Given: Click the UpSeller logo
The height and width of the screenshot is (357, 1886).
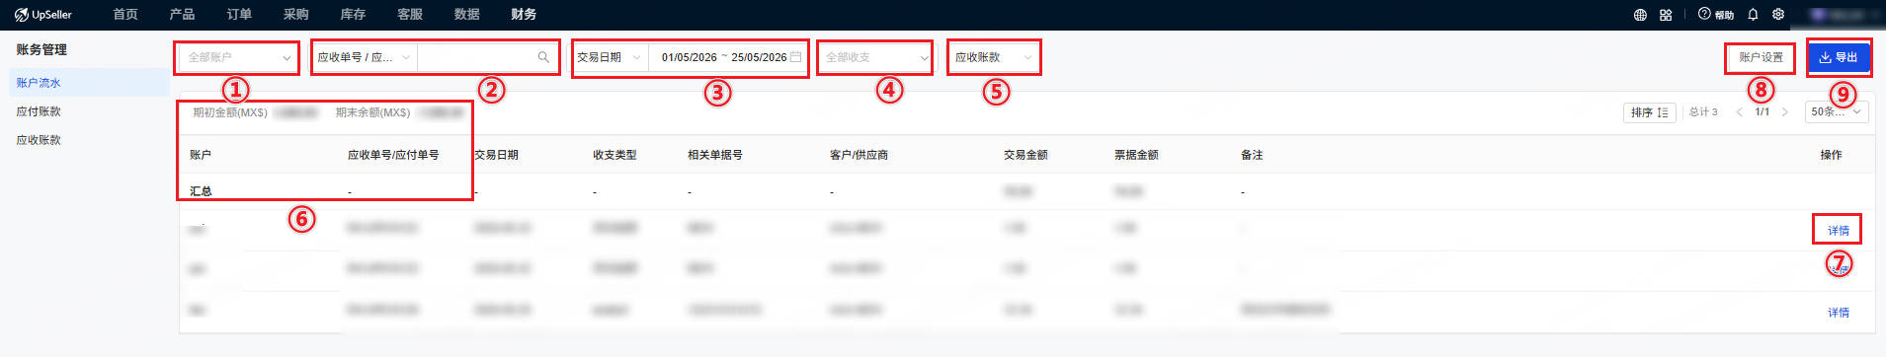Looking at the screenshot, I should 43,15.
